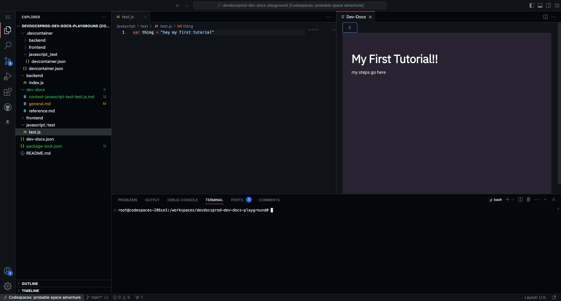Toggle the bottom panel layout button
Image resolution: width=561 pixels, height=301 pixels.
coord(540,5)
